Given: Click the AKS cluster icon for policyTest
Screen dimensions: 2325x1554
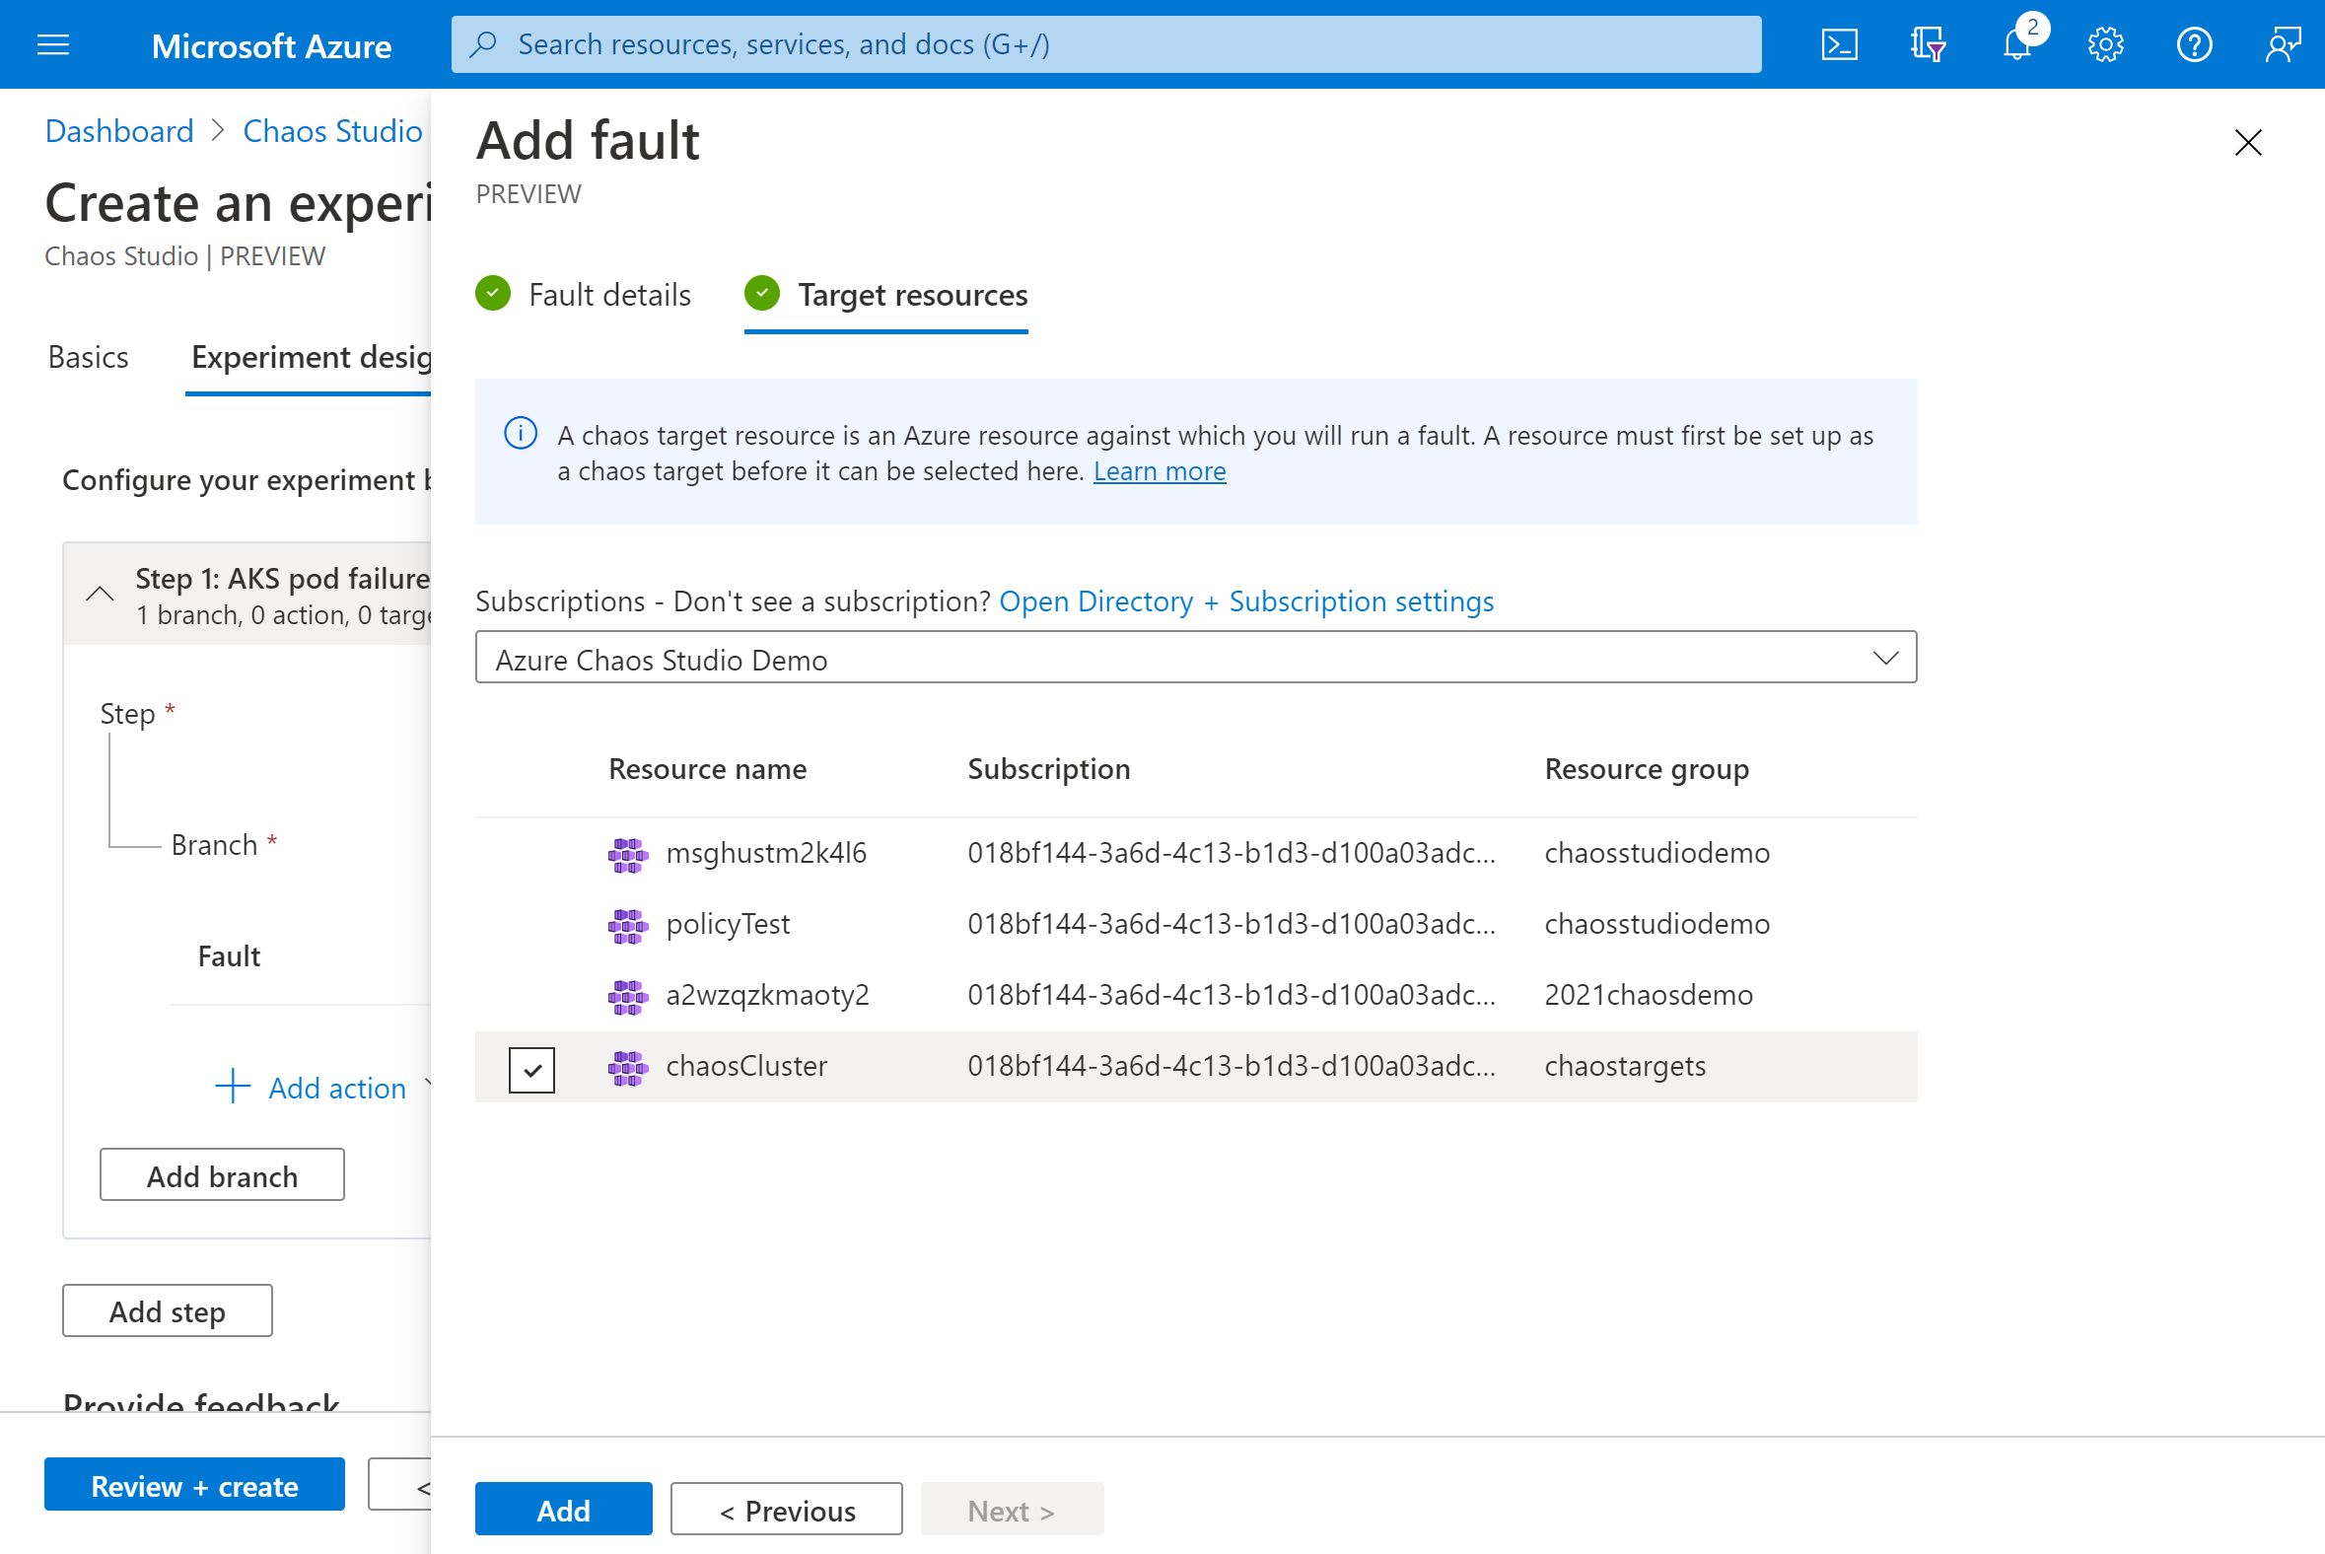Looking at the screenshot, I should click(x=628, y=925).
